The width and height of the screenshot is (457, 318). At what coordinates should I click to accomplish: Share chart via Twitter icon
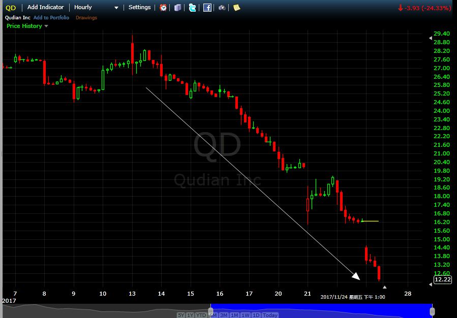point(192,8)
